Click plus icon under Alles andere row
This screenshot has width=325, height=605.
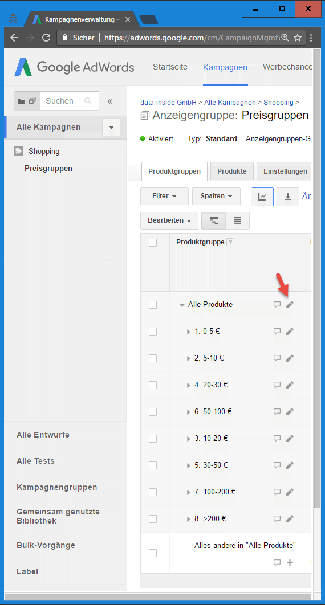point(290,562)
